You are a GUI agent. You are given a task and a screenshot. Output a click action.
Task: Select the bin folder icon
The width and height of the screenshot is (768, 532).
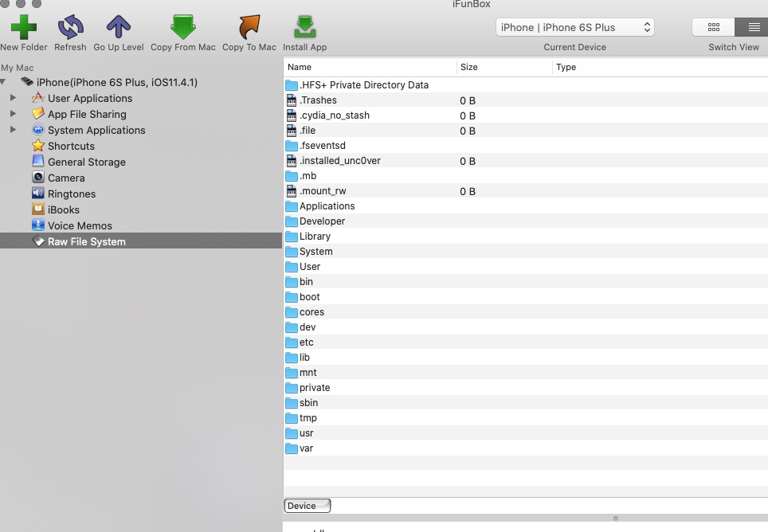coord(292,283)
